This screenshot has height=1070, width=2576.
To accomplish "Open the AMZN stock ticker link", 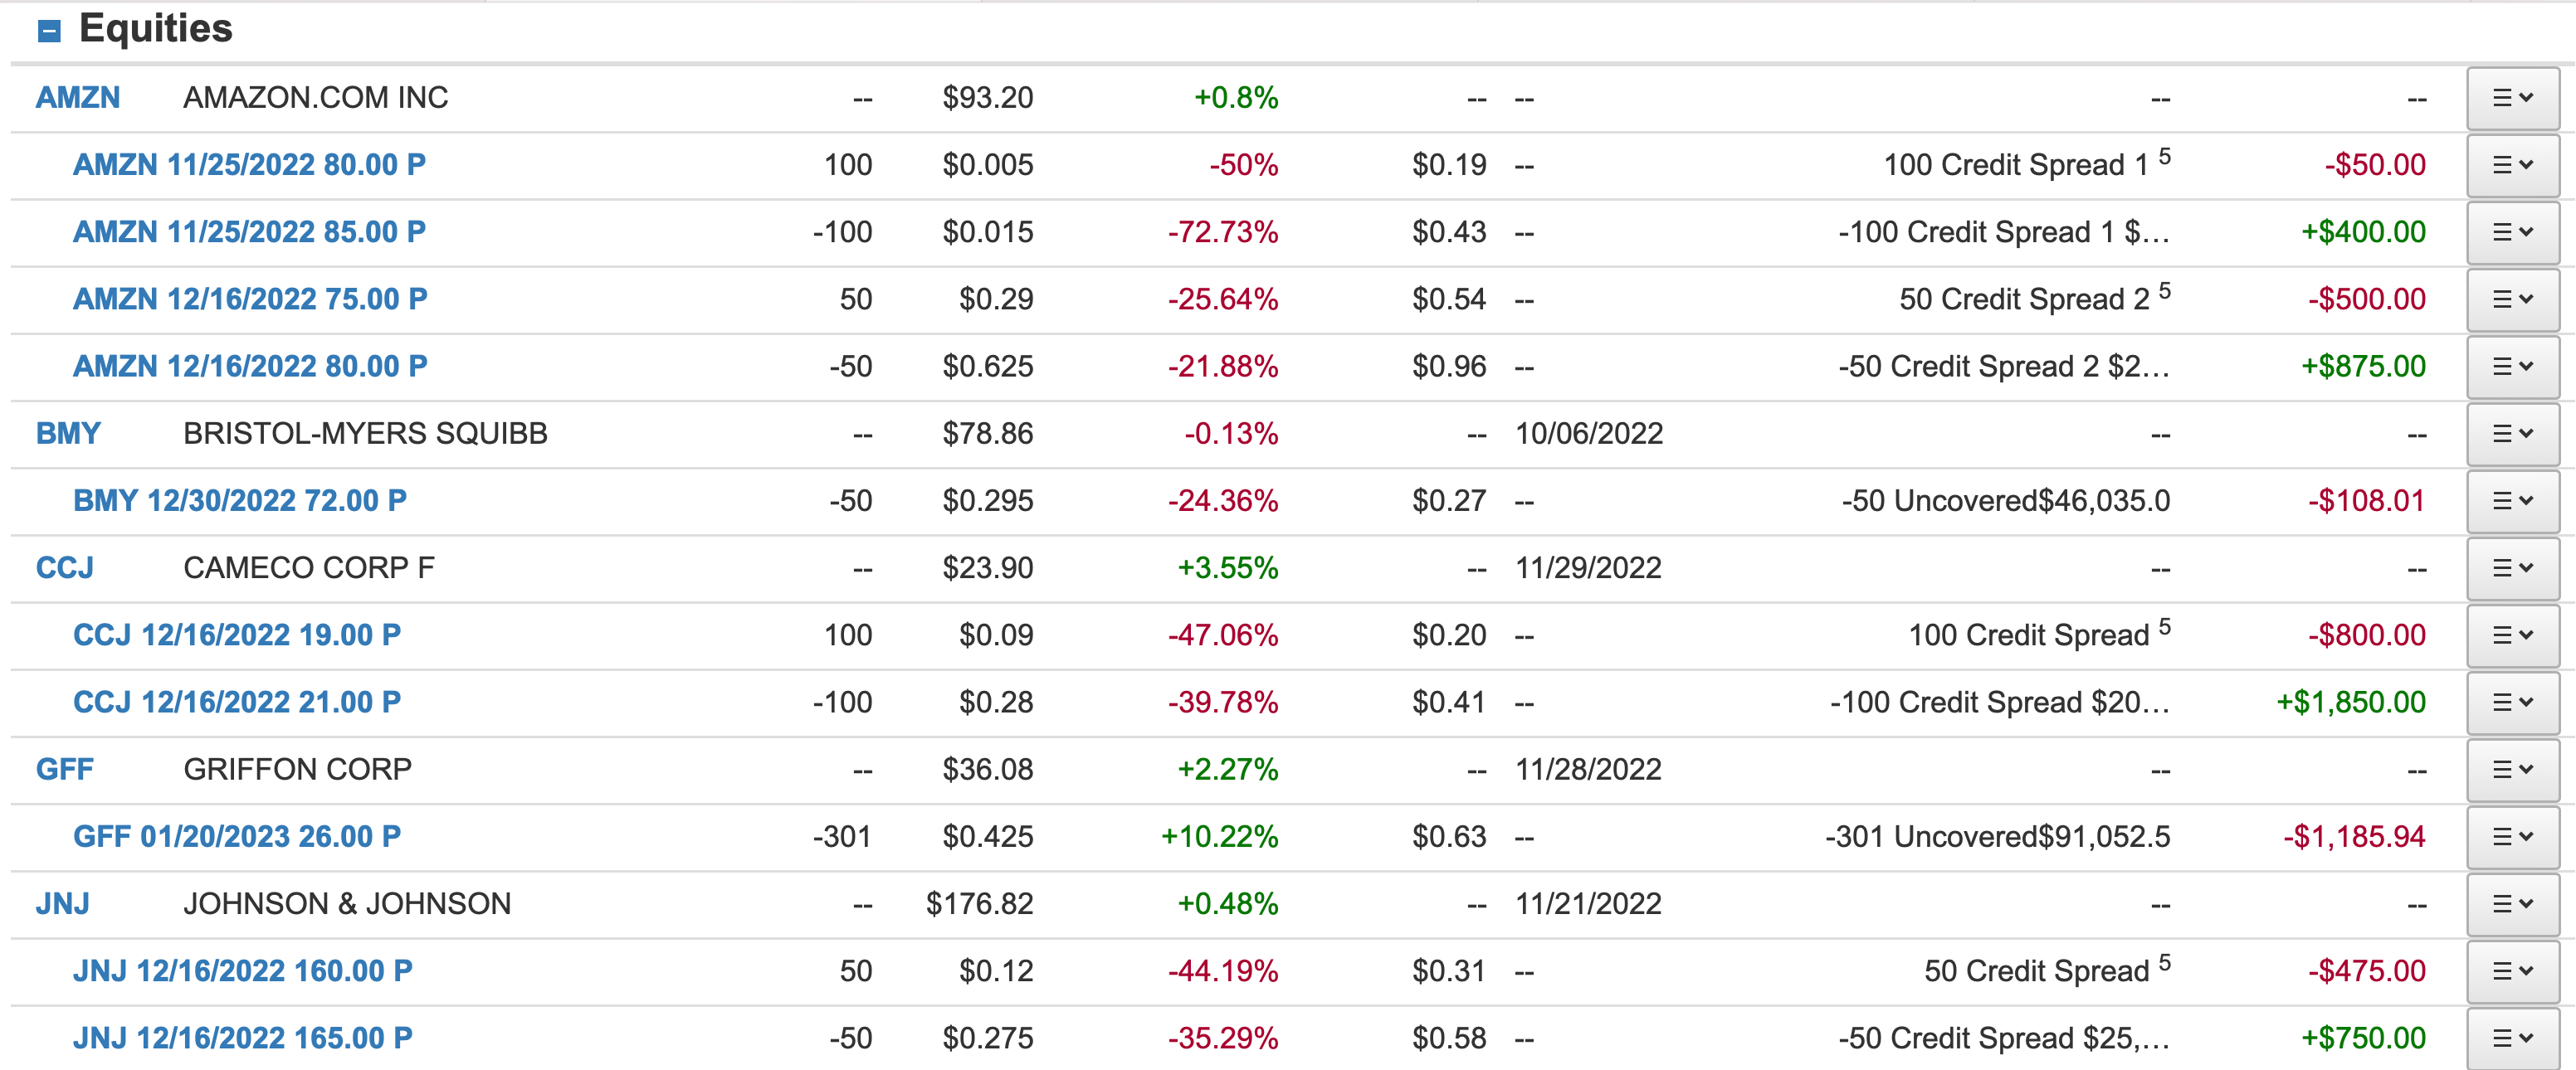I will 78,97.
